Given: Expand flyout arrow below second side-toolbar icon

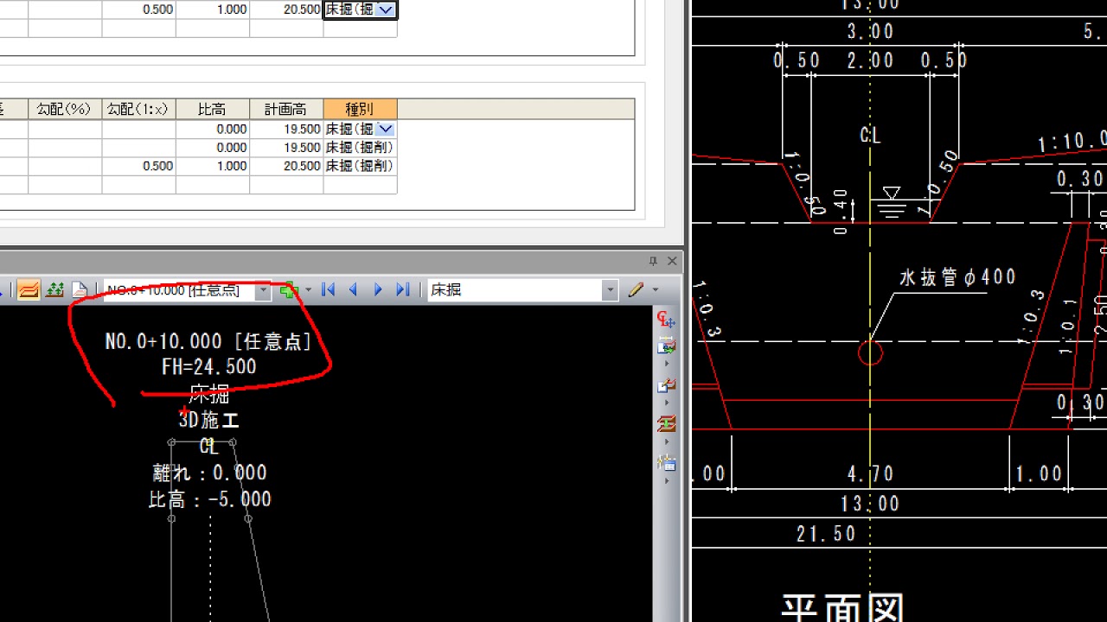Looking at the screenshot, I should [666, 364].
